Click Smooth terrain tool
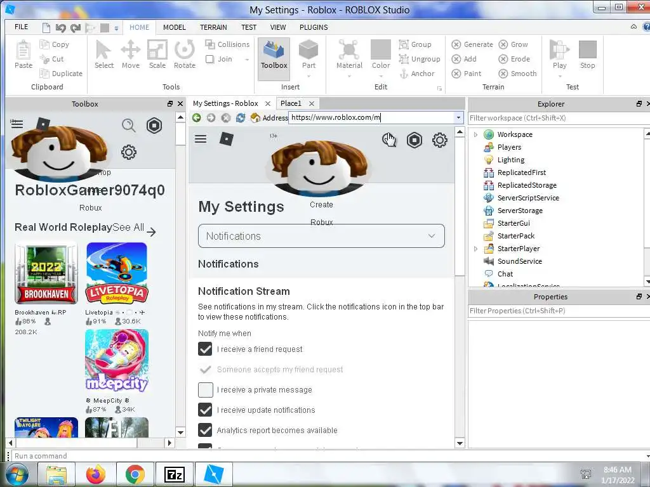Viewport: 650px width, 487px height. coord(518,74)
